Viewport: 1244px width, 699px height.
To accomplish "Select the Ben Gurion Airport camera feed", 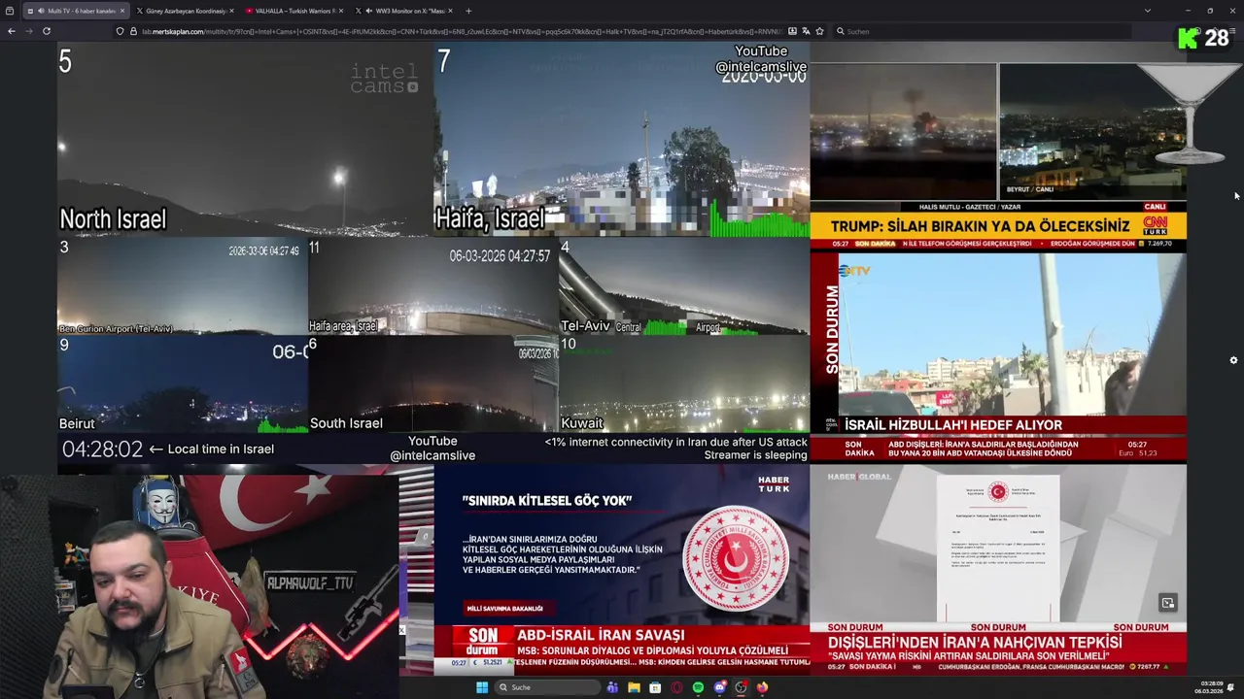I will click(x=182, y=286).
